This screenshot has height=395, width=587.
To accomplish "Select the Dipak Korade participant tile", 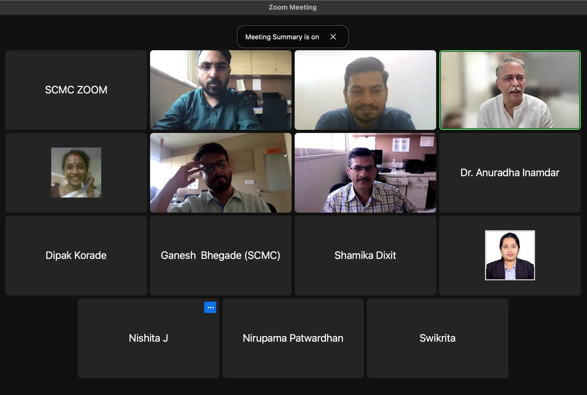I will (76, 256).
